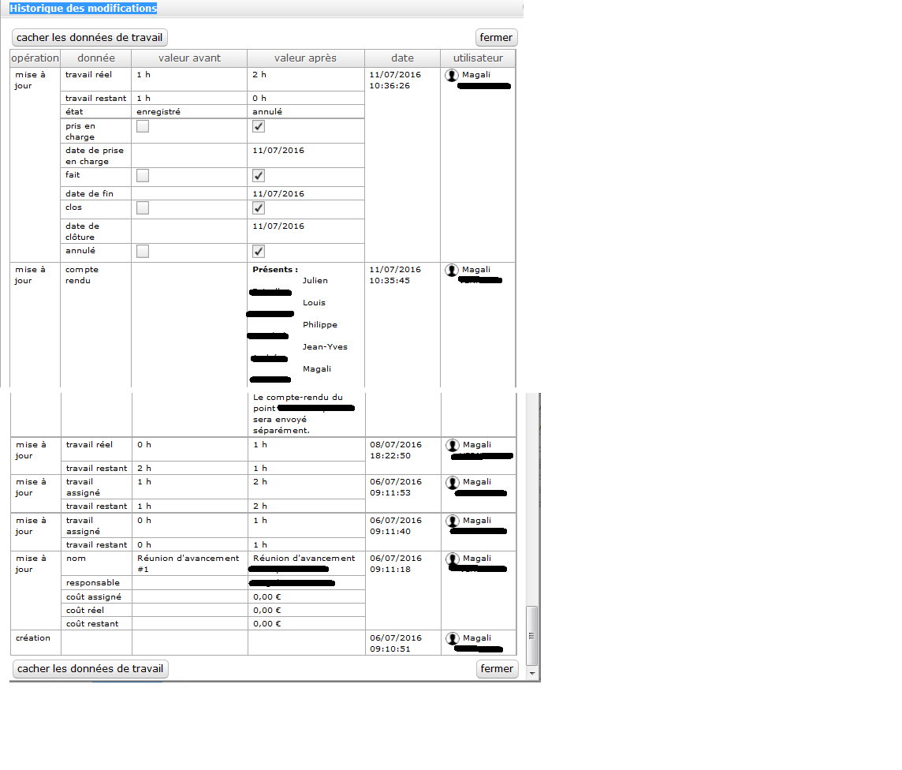Click the 'date' column header
902x770 pixels.
pyautogui.click(x=402, y=58)
